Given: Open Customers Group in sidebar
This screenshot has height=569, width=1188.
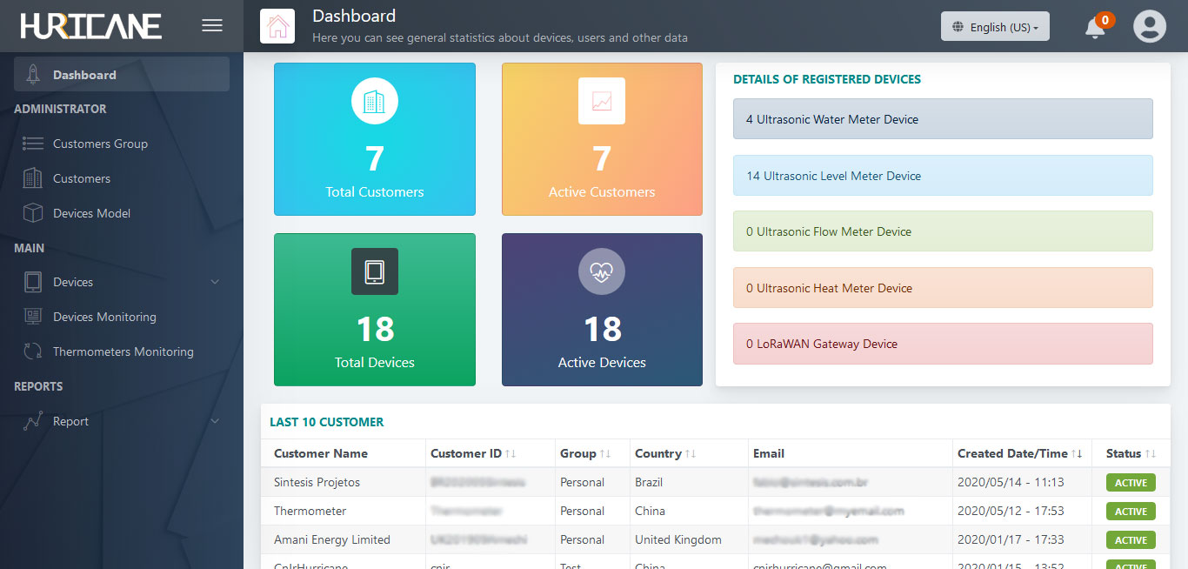Looking at the screenshot, I should pos(100,144).
